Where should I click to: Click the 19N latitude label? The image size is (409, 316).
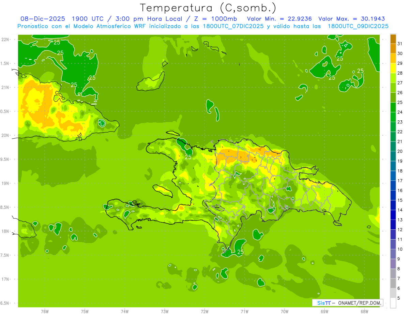pyautogui.click(x=6, y=183)
